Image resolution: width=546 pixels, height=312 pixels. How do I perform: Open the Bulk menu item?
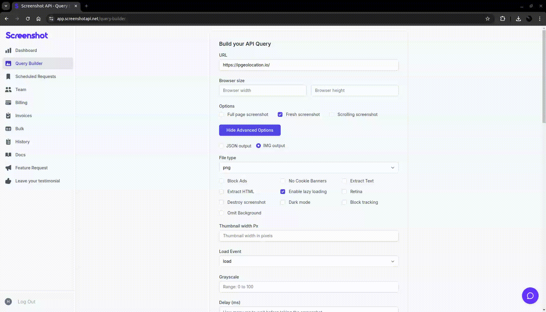pos(20,129)
